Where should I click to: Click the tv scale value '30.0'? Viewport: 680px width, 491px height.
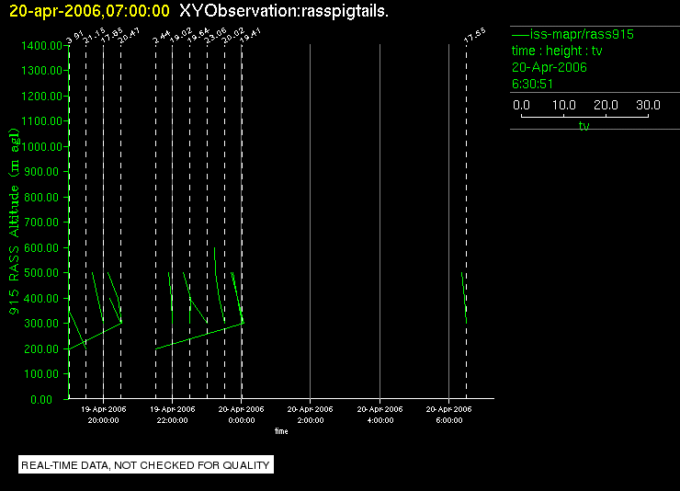point(648,105)
